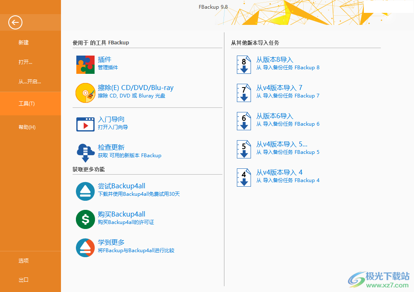
Task: Click the cloud download Check Updates icon
Action: coord(85,153)
